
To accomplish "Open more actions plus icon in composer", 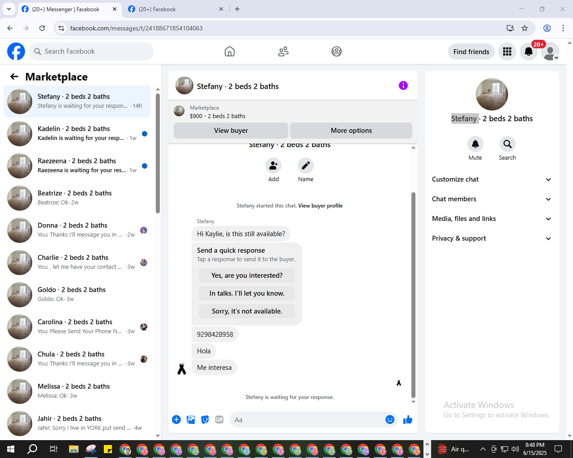I will [176, 420].
